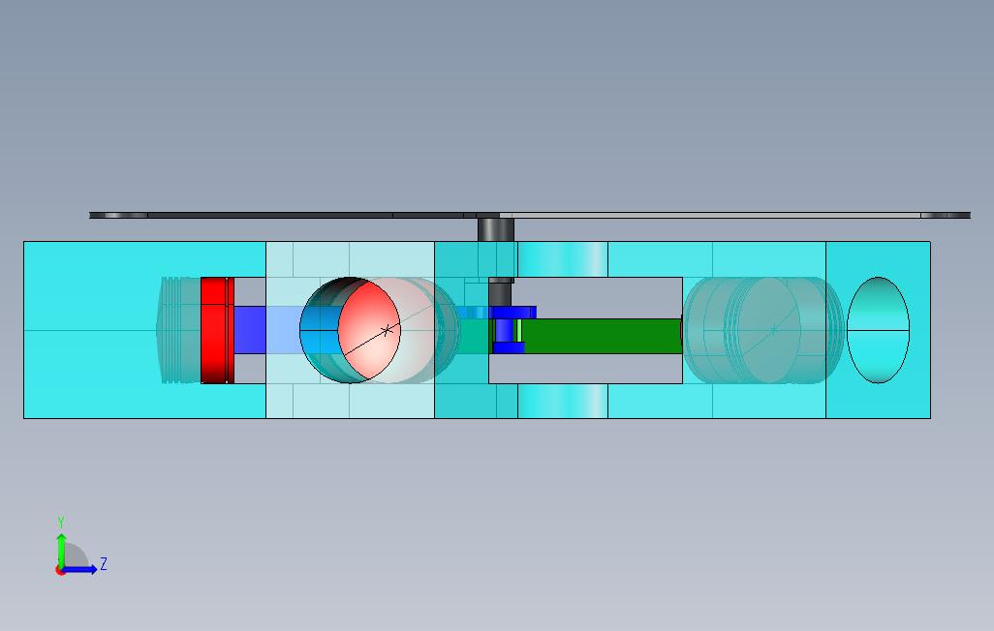Select the dark gray shaft under the plate
The image size is (994, 631).
[496, 229]
